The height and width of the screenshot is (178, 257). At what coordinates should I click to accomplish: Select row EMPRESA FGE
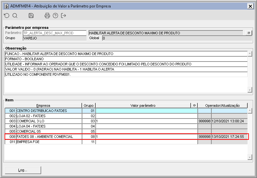point(126,142)
